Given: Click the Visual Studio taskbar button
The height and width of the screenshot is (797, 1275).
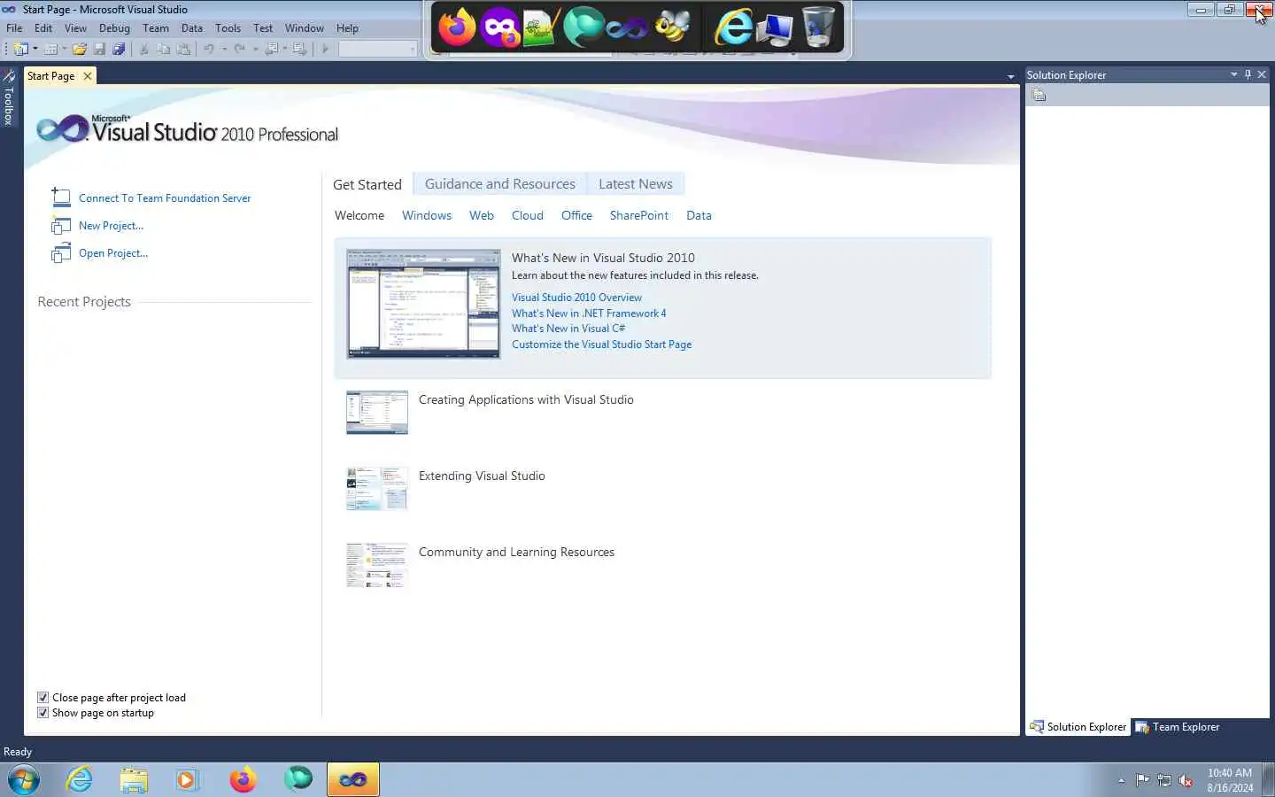Looking at the screenshot, I should 352,780.
